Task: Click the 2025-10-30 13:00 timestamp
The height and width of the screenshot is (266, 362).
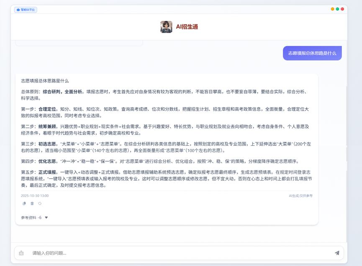Action: point(35,195)
